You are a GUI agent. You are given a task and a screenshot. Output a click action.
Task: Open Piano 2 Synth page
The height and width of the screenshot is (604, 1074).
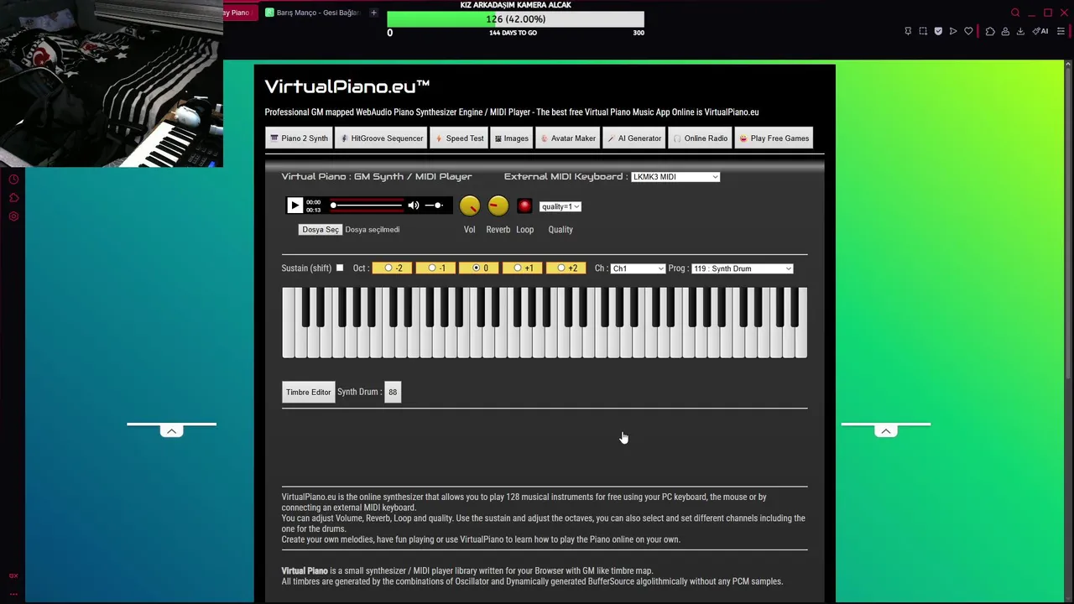point(299,138)
